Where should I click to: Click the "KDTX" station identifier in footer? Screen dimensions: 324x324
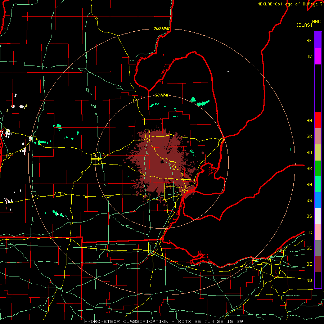[185, 321]
